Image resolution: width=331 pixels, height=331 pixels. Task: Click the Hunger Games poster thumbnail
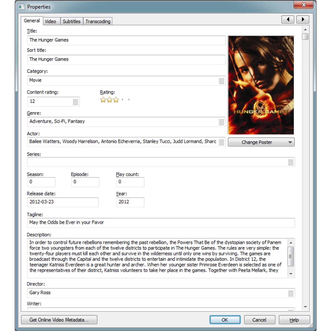coord(261,85)
